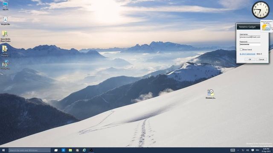The height and width of the screenshot is (153, 273).
Task: Open the Store from the taskbar
Action: (77, 150)
